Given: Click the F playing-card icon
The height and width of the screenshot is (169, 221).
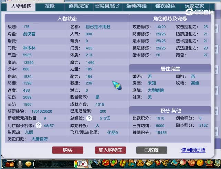Looking at the screenshot, I should click(x=83, y=164).
